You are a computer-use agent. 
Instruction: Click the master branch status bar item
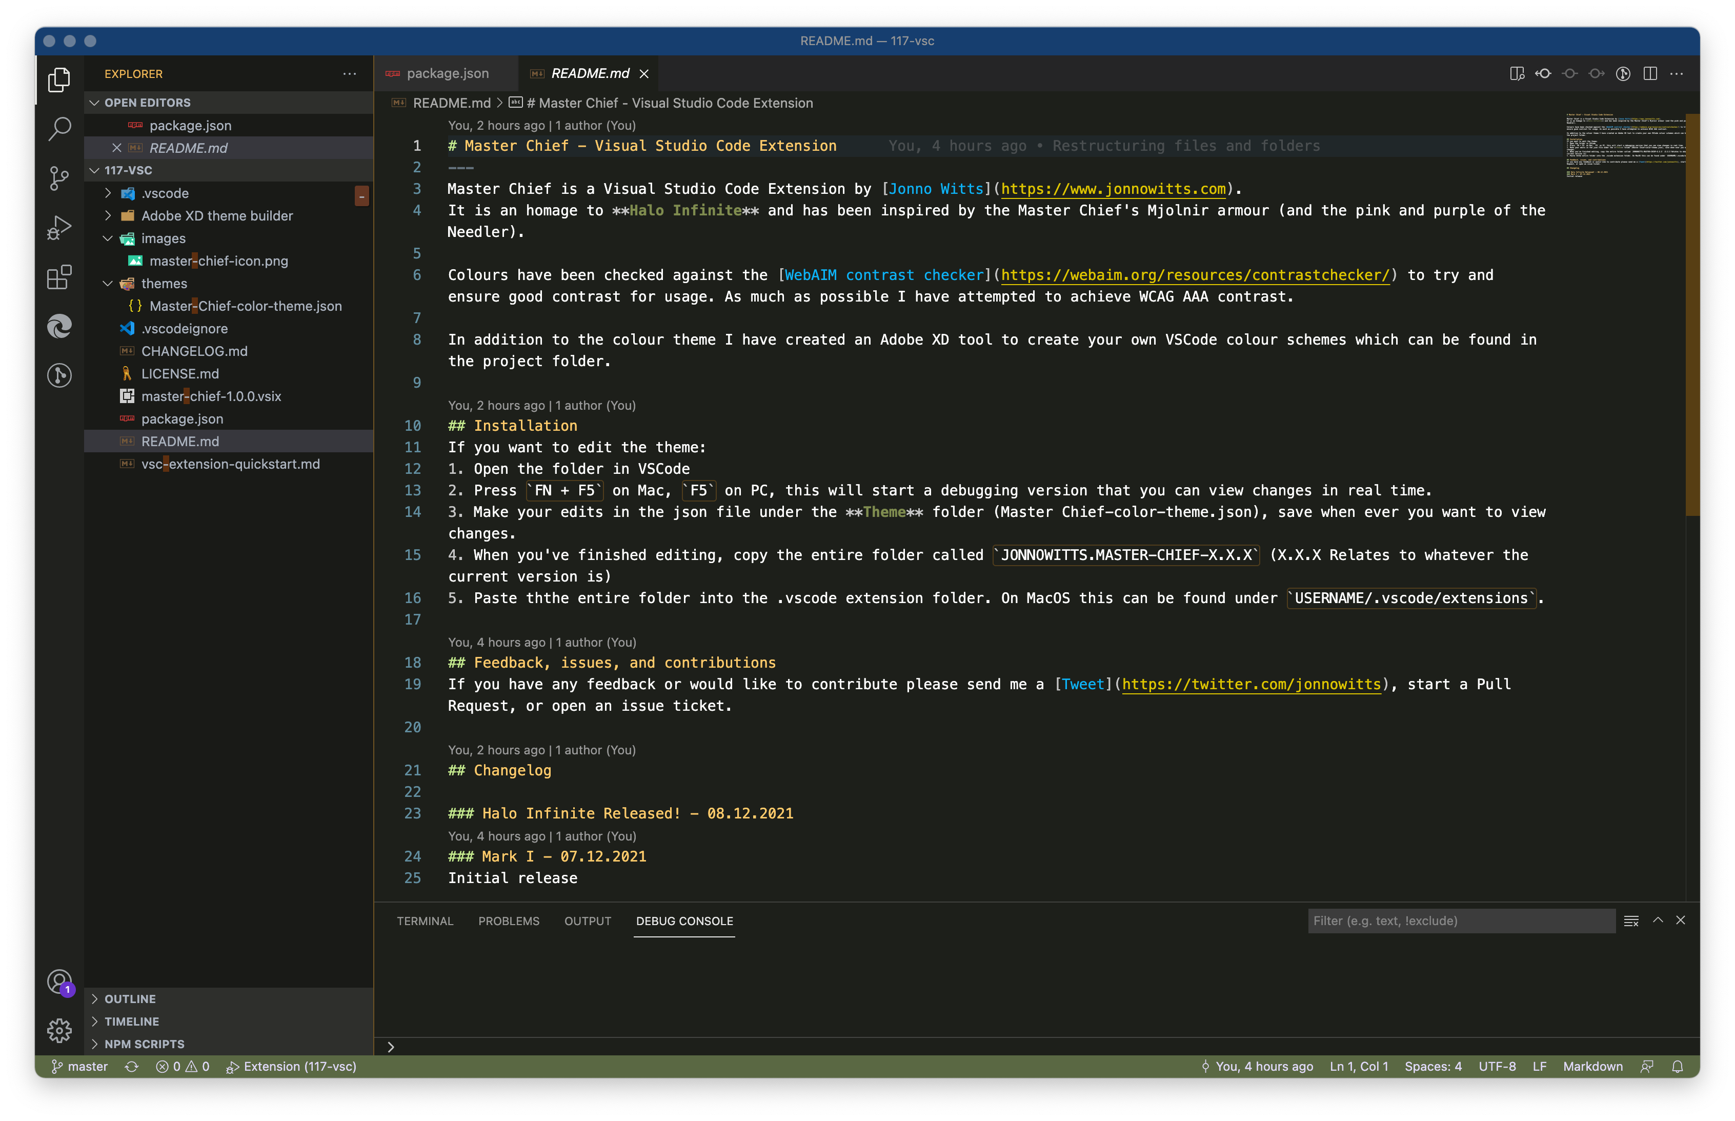80,1067
